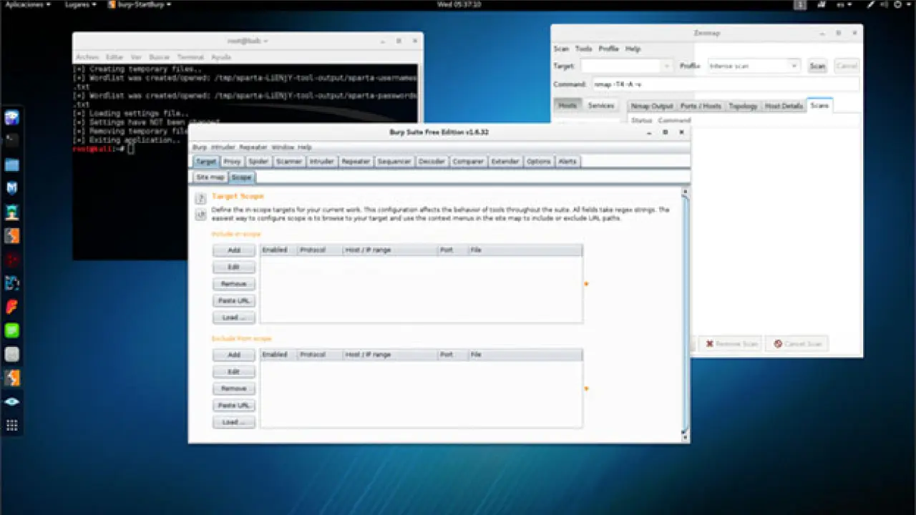Image resolution: width=916 pixels, height=515 pixels.
Task: Open the Files folder icon in the dock
Action: point(12,165)
